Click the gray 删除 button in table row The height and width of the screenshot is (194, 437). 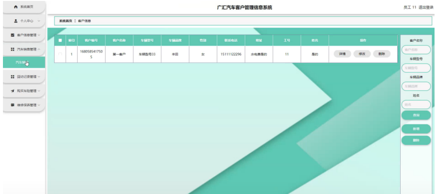pyautogui.click(x=381, y=54)
